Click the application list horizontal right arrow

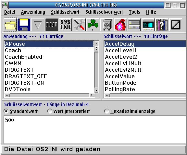[x=92, y=95]
